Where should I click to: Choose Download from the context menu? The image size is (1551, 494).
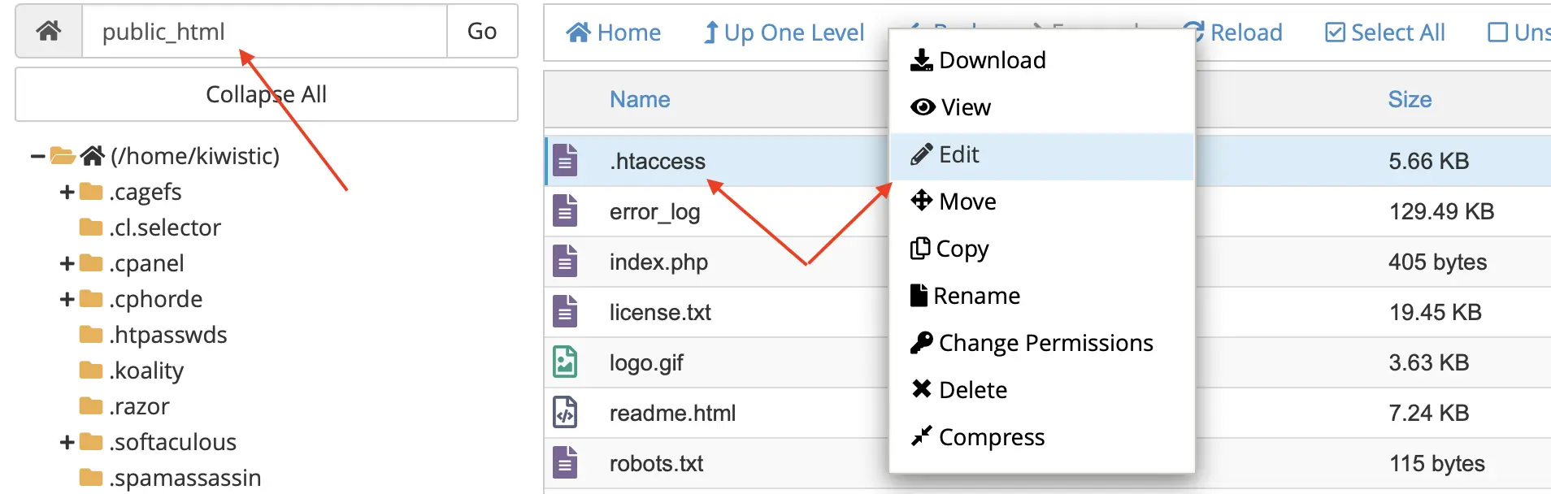click(x=1042, y=60)
